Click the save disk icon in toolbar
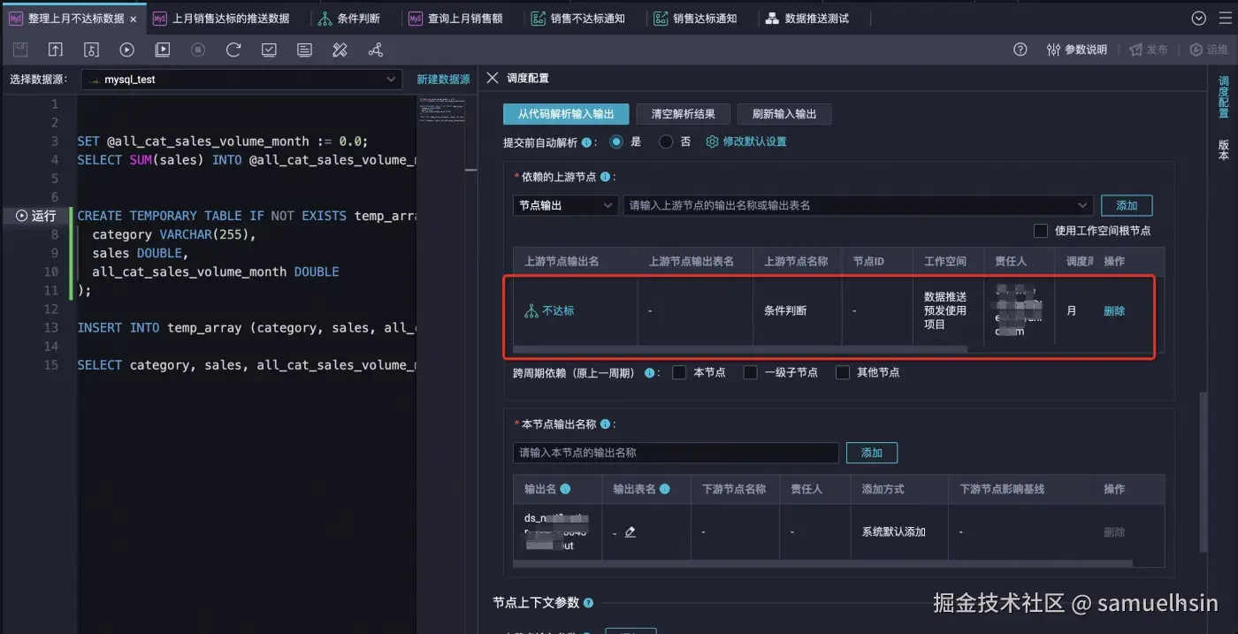The image size is (1238, 634). point(20,50)
